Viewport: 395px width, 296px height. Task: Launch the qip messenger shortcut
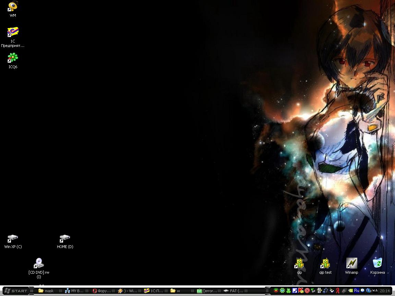(299, 264)
